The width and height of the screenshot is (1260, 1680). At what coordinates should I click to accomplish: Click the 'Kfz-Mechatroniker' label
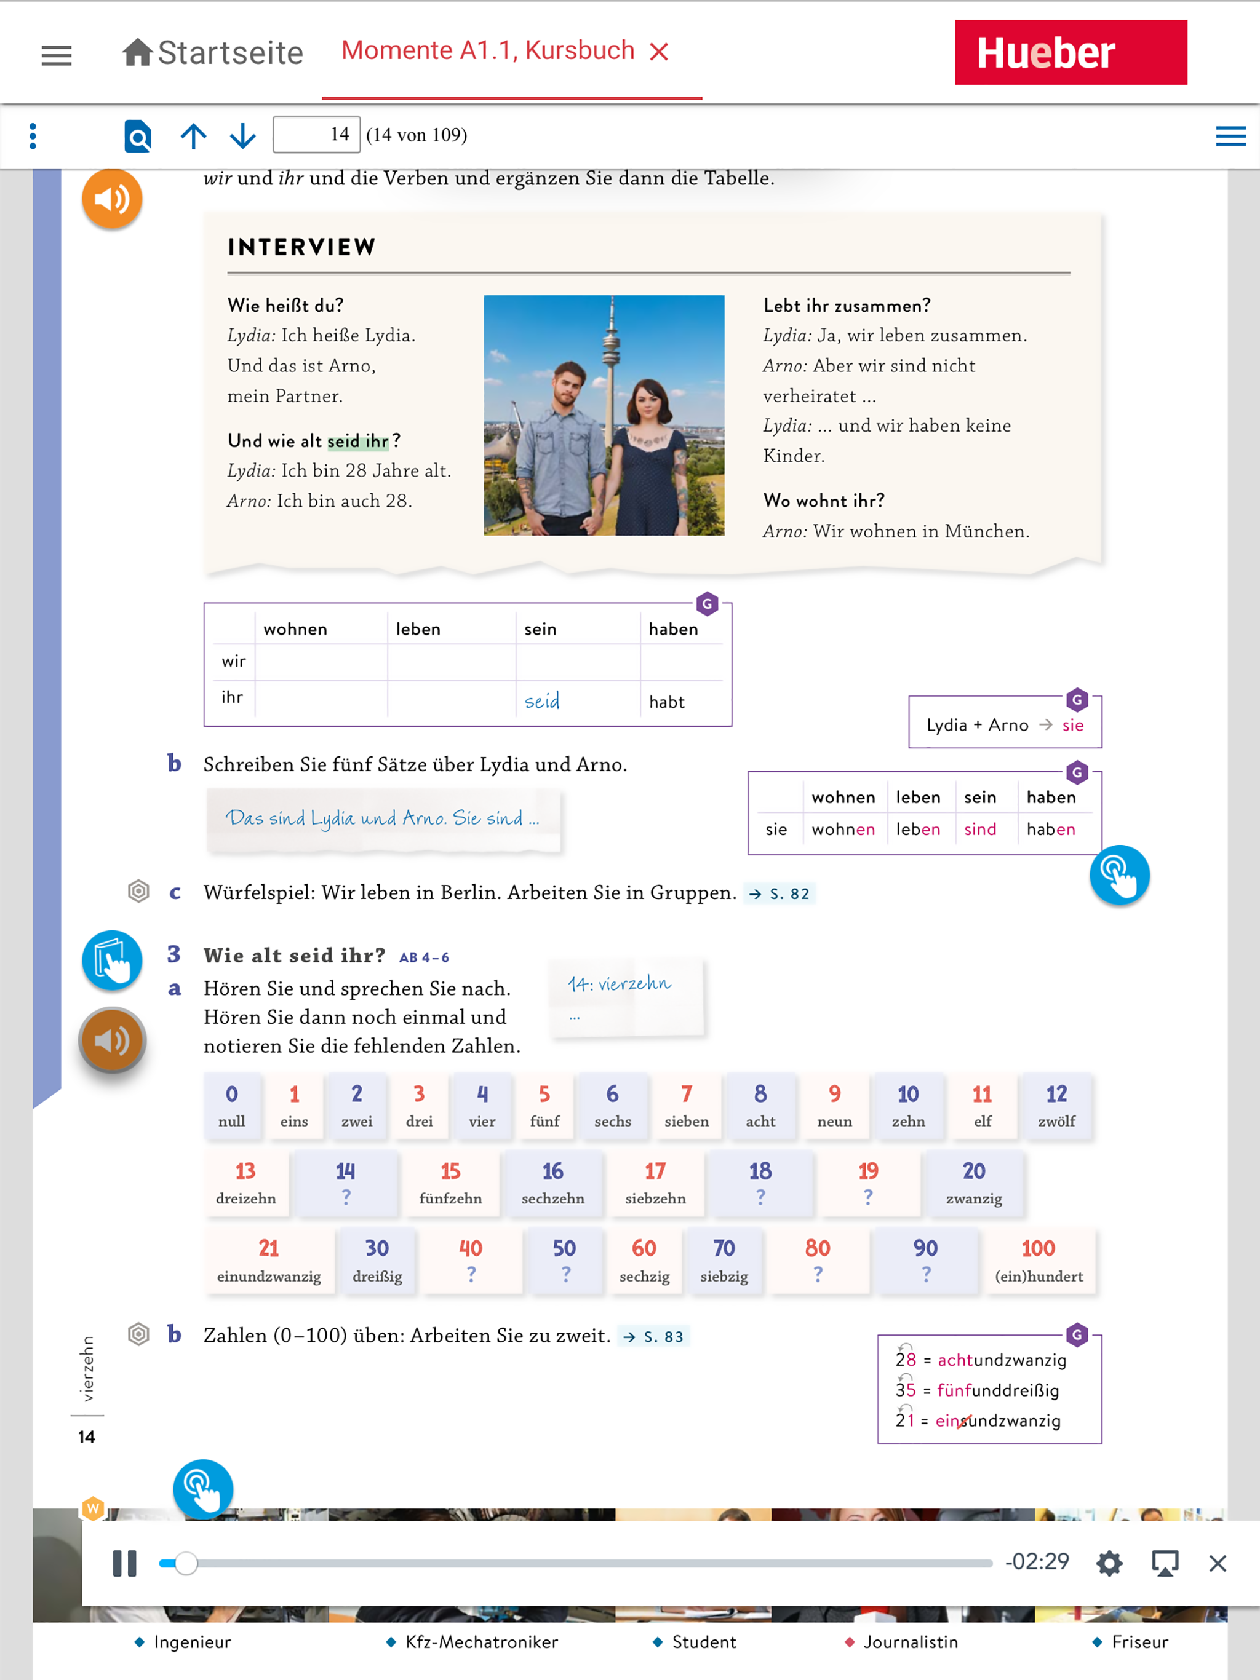[x=482, y=1641]
